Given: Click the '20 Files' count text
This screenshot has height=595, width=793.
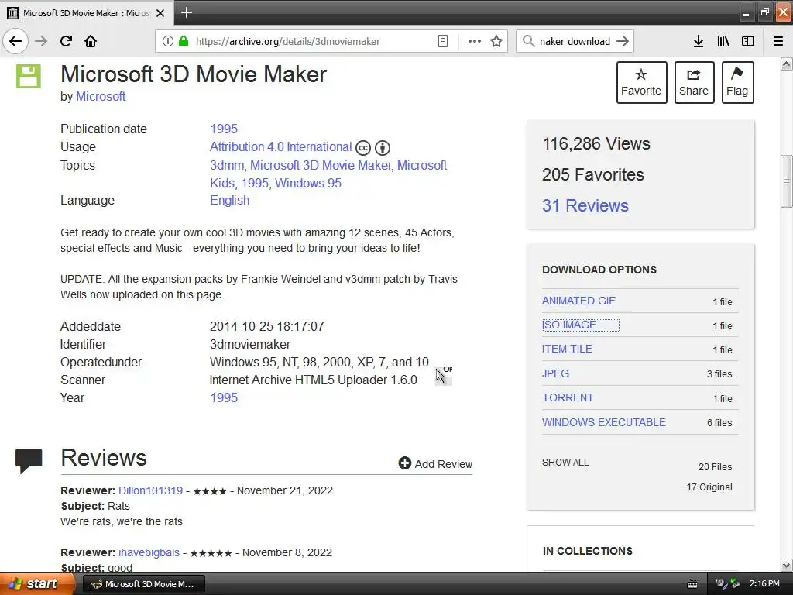Looking at the screenshot, I should tap(715, 467).
